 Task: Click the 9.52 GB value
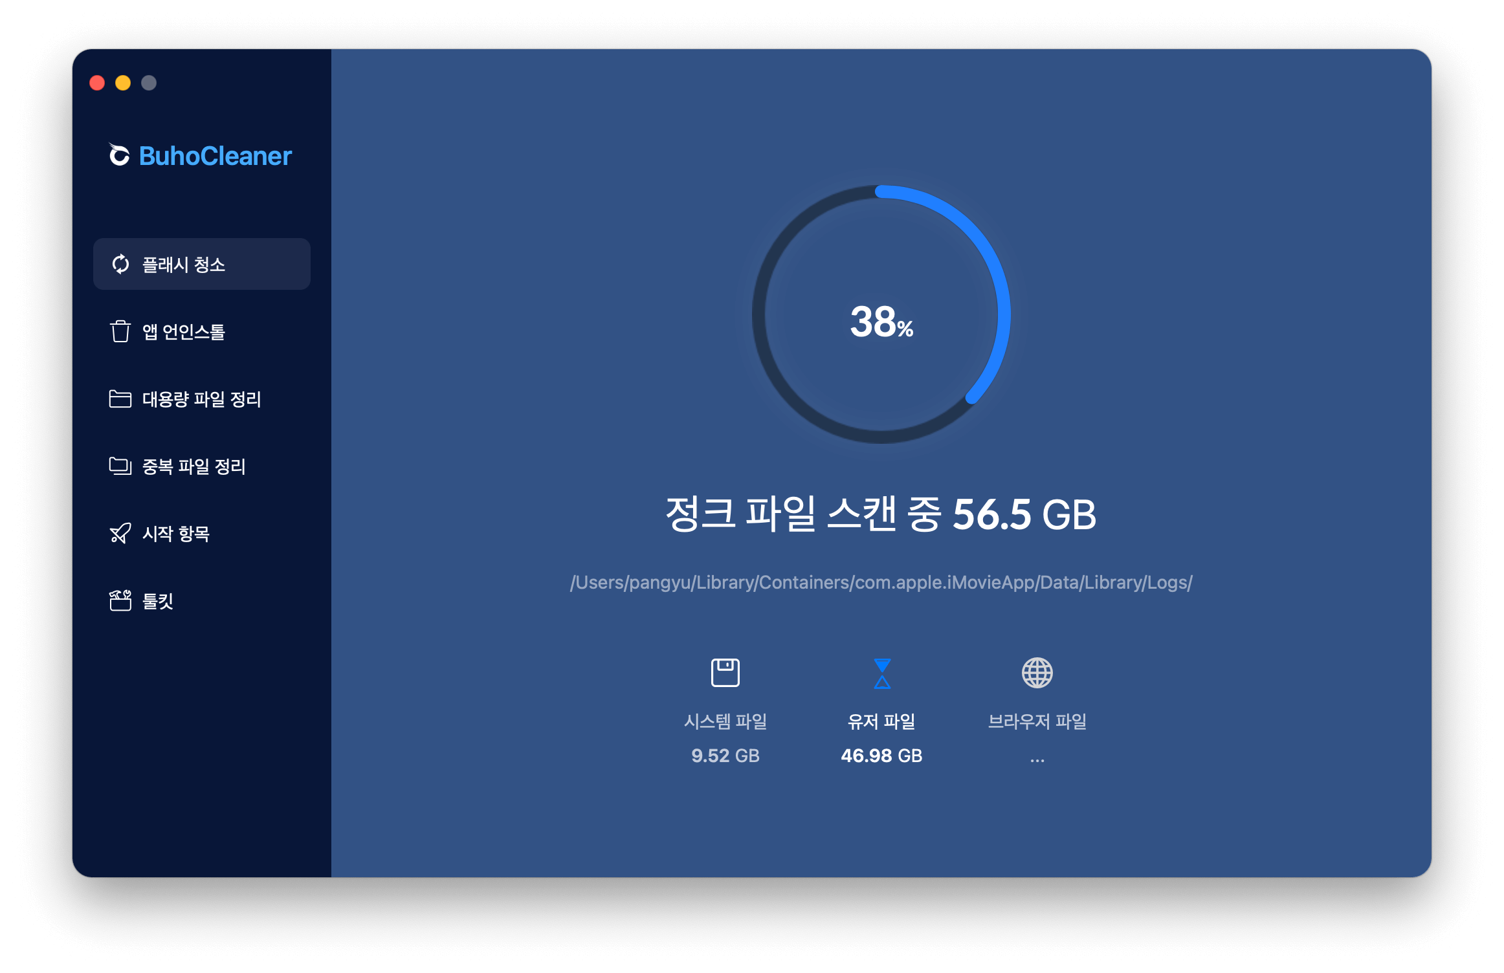click(725, 756)
